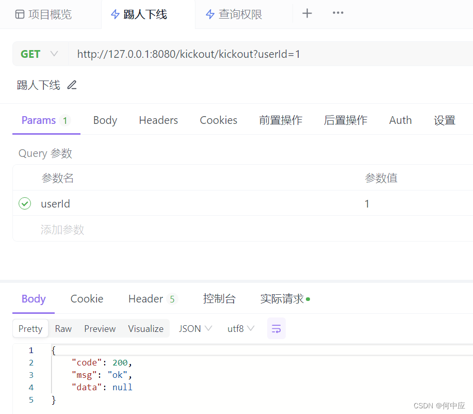Switch response view to Raw
473x414 pixels.
click(x=63, y=328)
